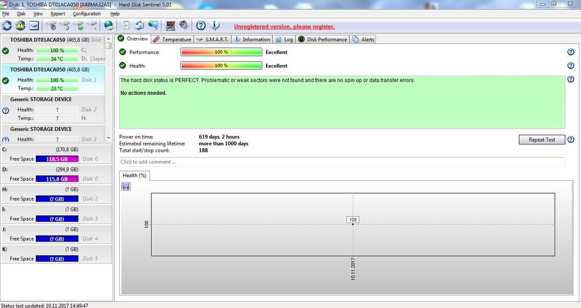Click the speaker sound toolbar icon
Viewport: 581px width, 308px height.
[x=184, y=25]
